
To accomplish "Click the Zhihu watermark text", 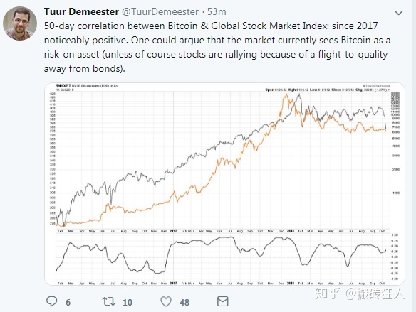I will coord(360,294).
